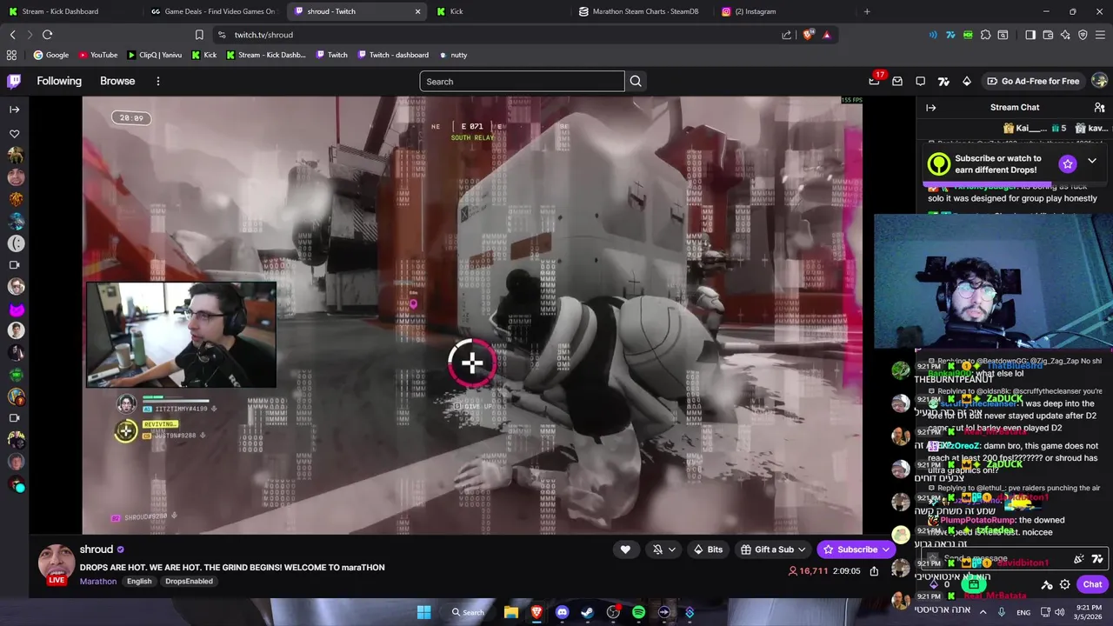Open the three-dot menu beside Browse

click(157, 81)
